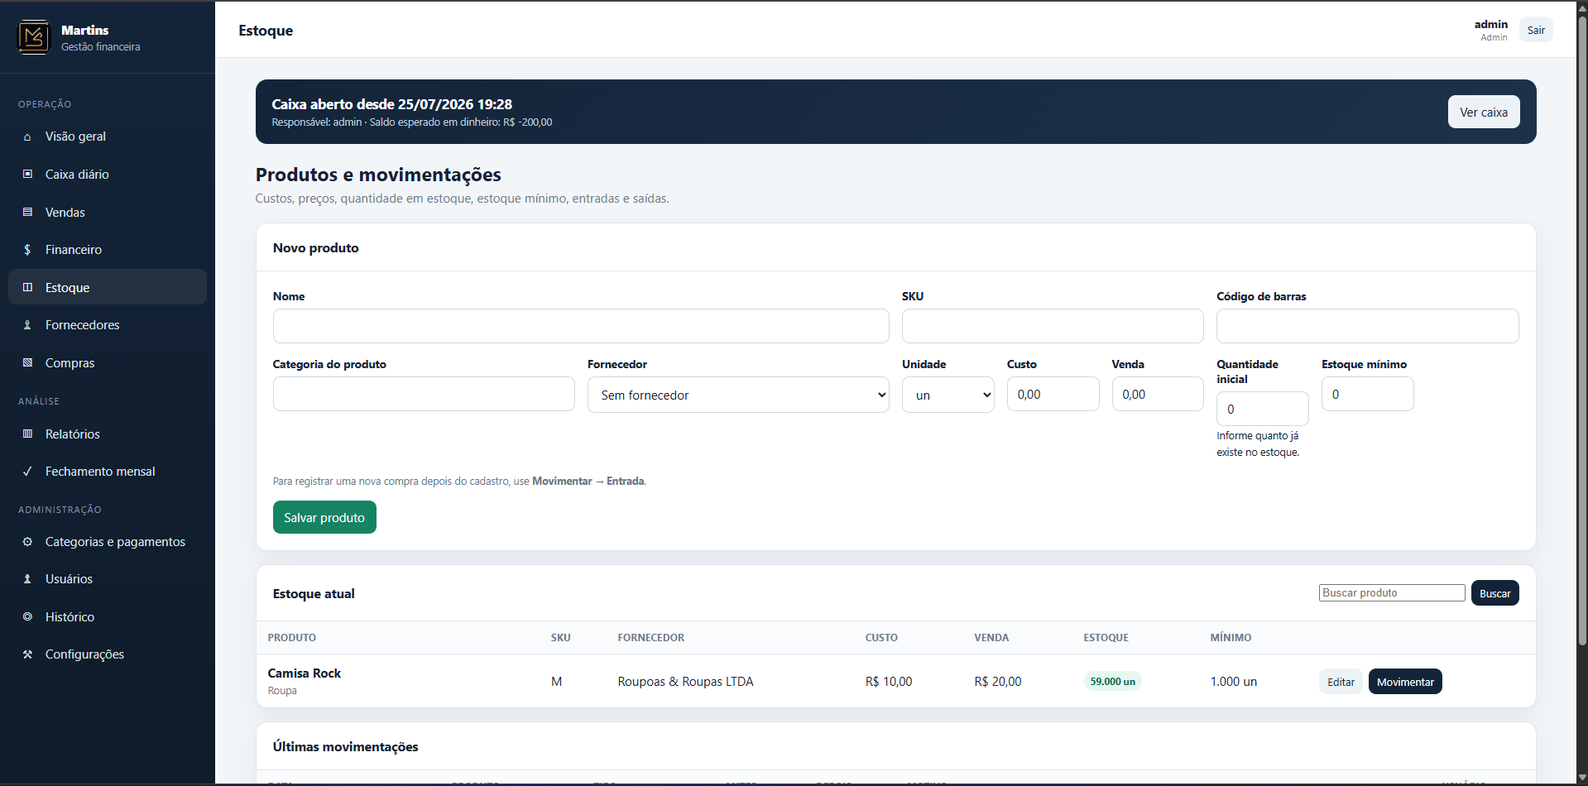
Task: Click the Categoria do produto field
Action: tap(424, 394)
